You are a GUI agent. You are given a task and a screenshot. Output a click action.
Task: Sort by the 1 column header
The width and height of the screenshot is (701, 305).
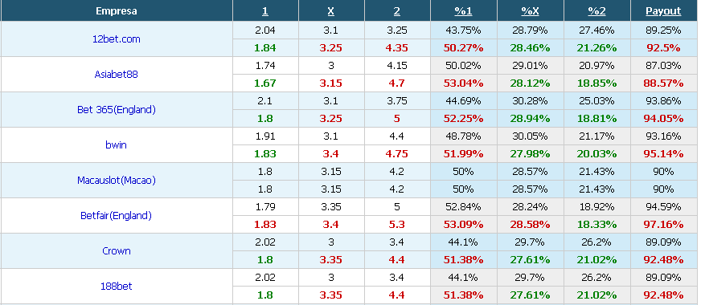click(265, 11)
